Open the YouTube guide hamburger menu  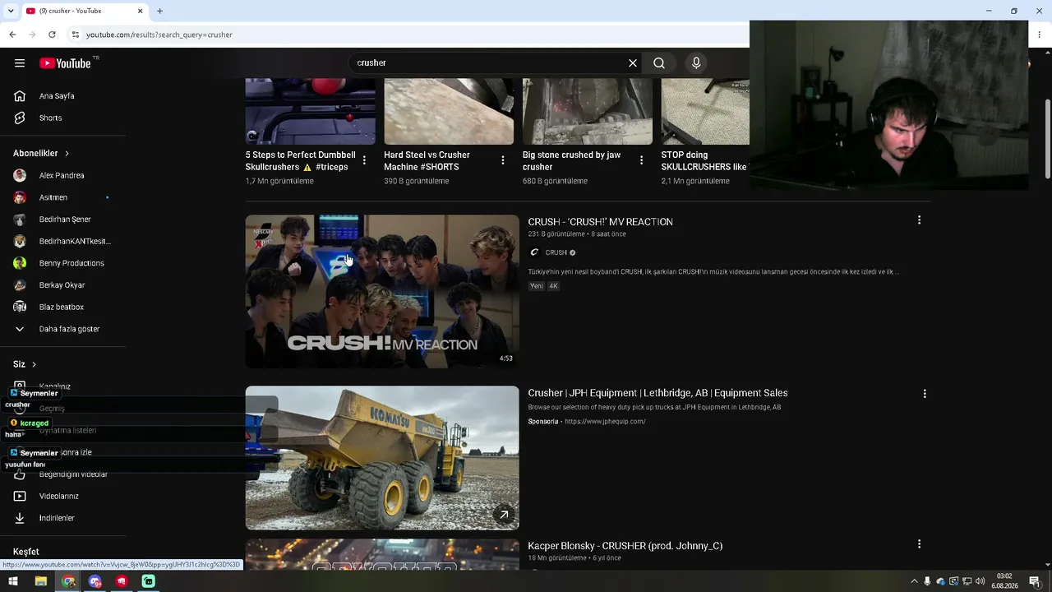coord(20,63)
